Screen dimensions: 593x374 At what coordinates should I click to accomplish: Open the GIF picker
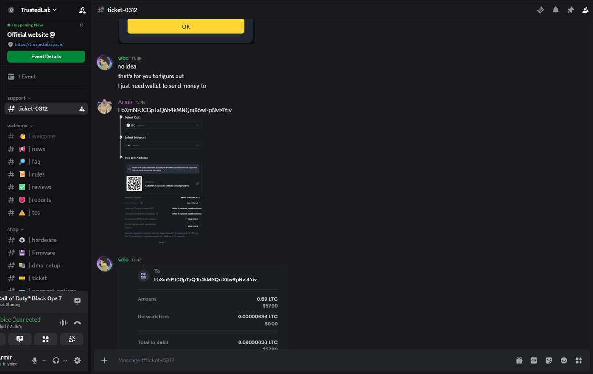534,360
